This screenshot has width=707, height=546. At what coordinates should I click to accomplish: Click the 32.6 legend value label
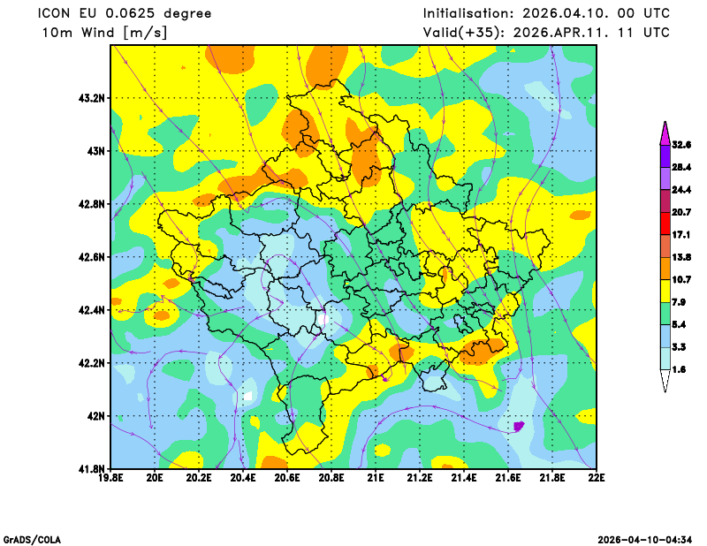681,144
